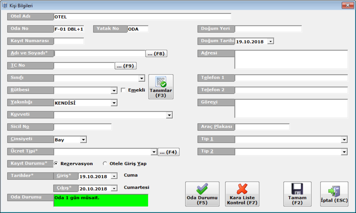Enable the Emekli checkbox
This screenshot has width=356, height=213.
coord(123,90)
